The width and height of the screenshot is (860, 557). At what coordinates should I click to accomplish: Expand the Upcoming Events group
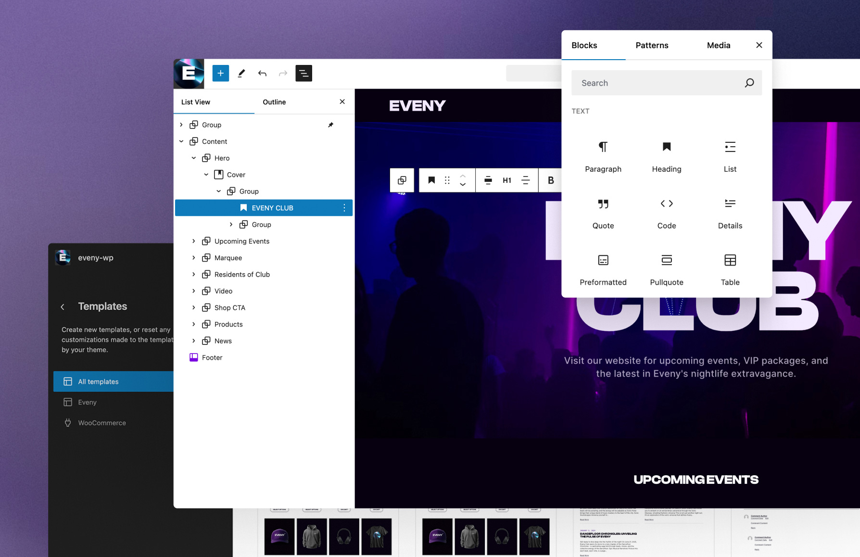pyautogui.click(x=194, y=241)
